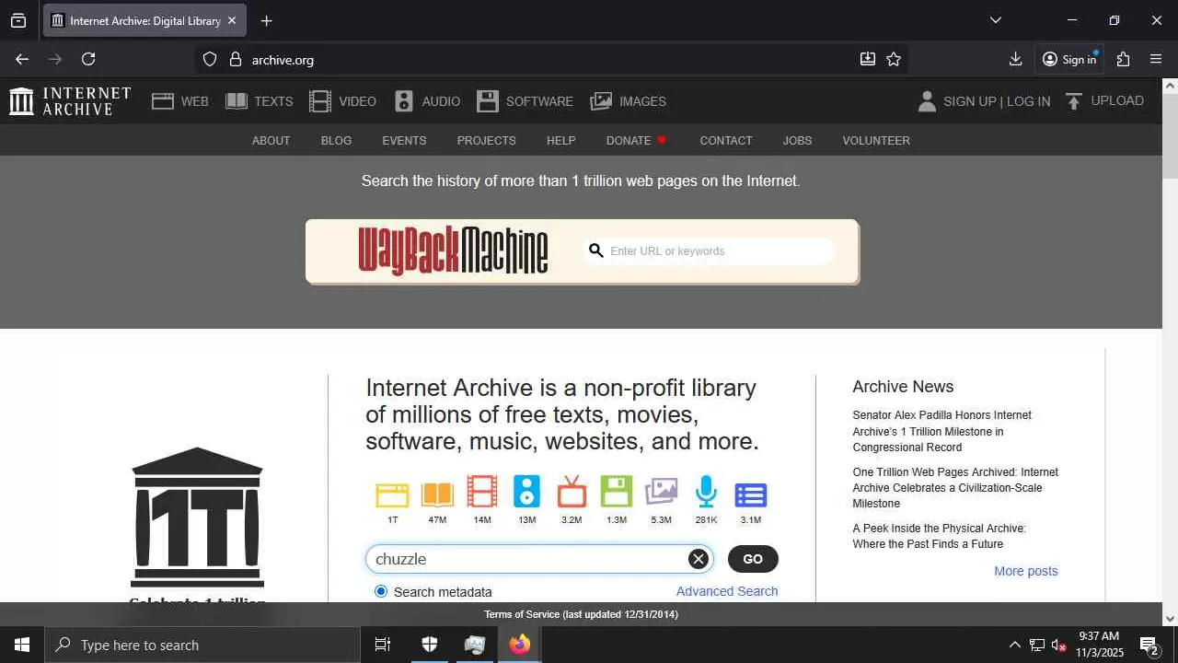Open Windows Security from the taskbar
Screen dimensions: 1178x663
click(430, 645)
